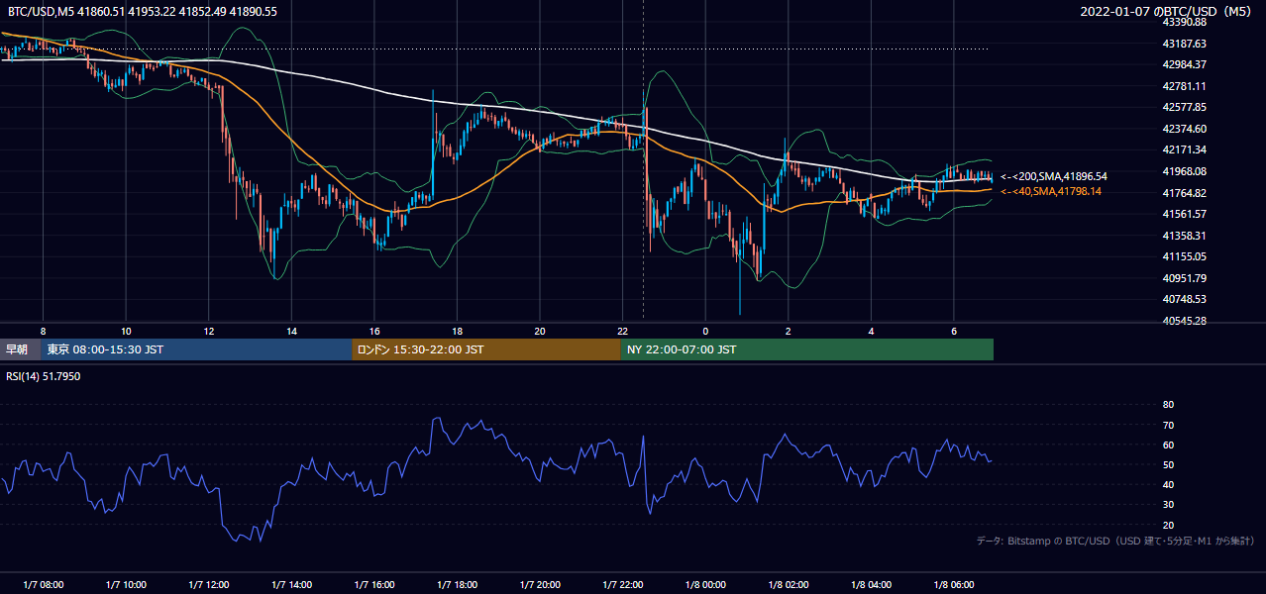Click the 200 SMA label reading 41896.54
Viewport: 1266px width, 594px height.
(x=1054, y=176)
